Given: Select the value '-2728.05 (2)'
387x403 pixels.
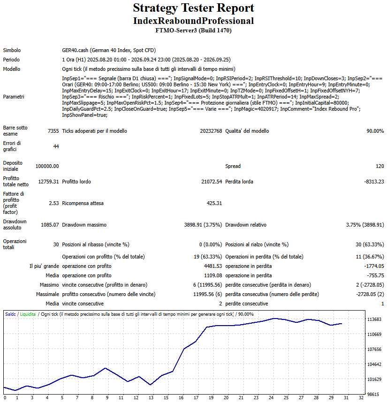Looking at the screenshot, I should pyautogui.click(x=370, y=294).
